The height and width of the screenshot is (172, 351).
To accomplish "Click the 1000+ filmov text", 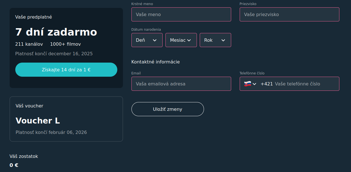I will 65,44.
